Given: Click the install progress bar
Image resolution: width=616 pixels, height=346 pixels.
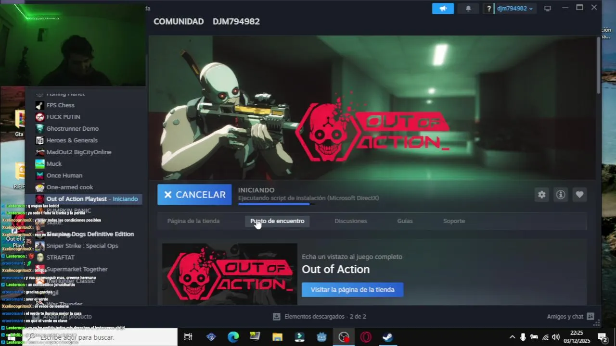Looking at the screenshot, I should tap(277, 204).
